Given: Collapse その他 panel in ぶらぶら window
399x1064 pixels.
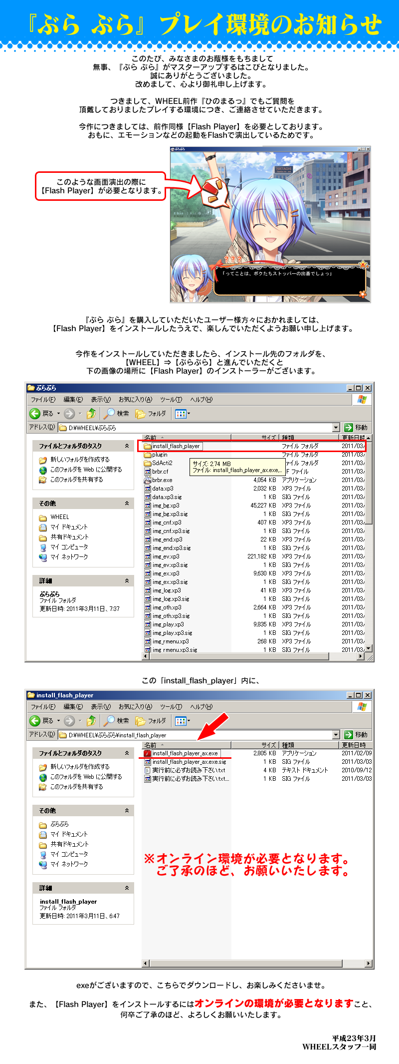Looking at the screenshot, I should click(x=127, y=503).
